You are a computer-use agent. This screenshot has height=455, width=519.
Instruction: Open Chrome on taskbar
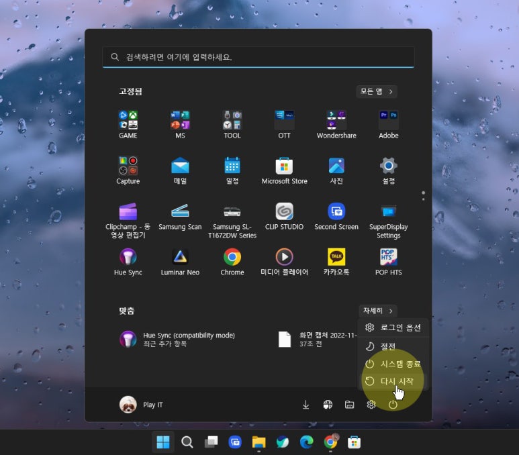[330, 442]
